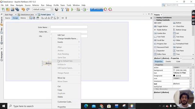Open the Files sidebar panel
Screen dimensions: 195x109
[x=2, y=31]
